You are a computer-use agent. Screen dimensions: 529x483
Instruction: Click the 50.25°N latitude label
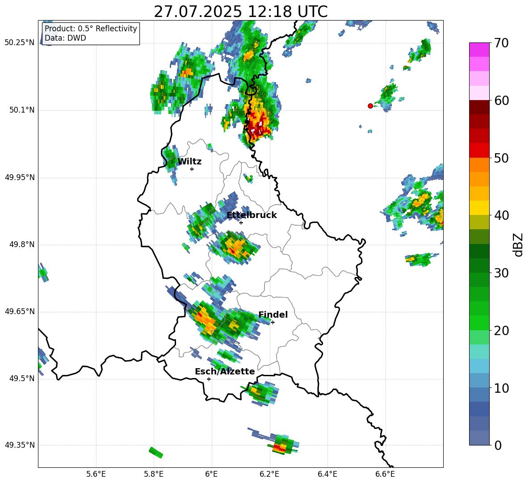click(20, 43)
